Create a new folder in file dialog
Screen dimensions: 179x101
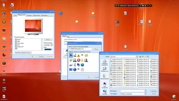pyautogui.click(x=145, y=57)
